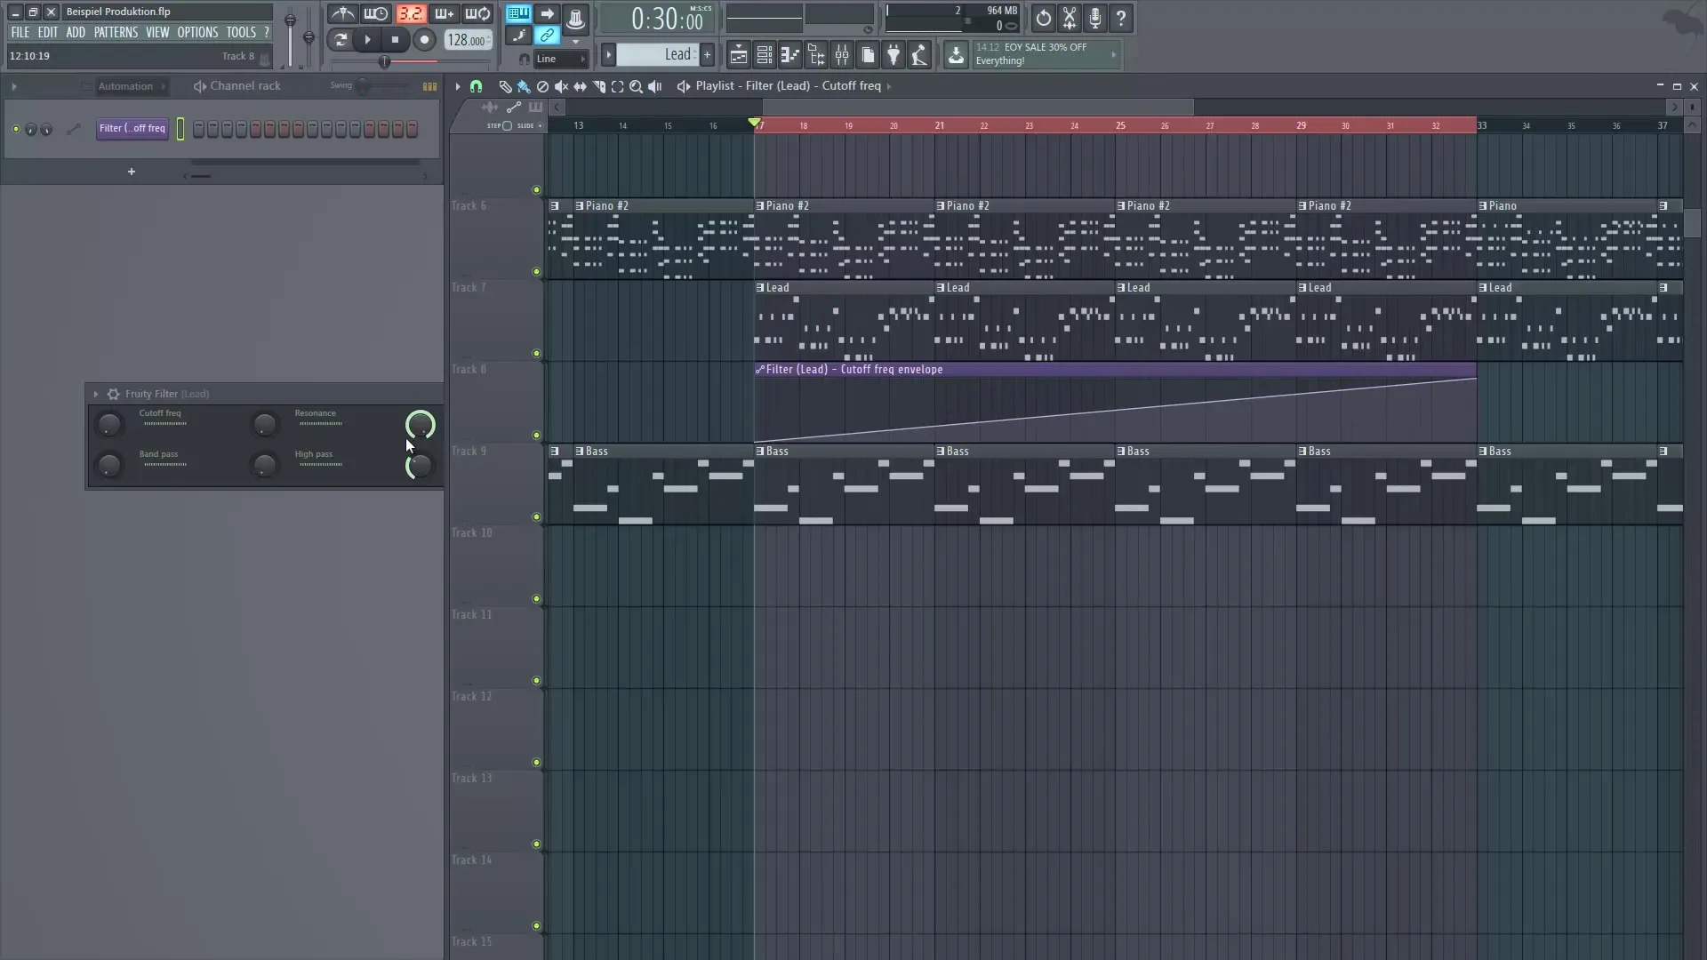Open the project picker files icon

pyautogui.click(x=868, y=55)
